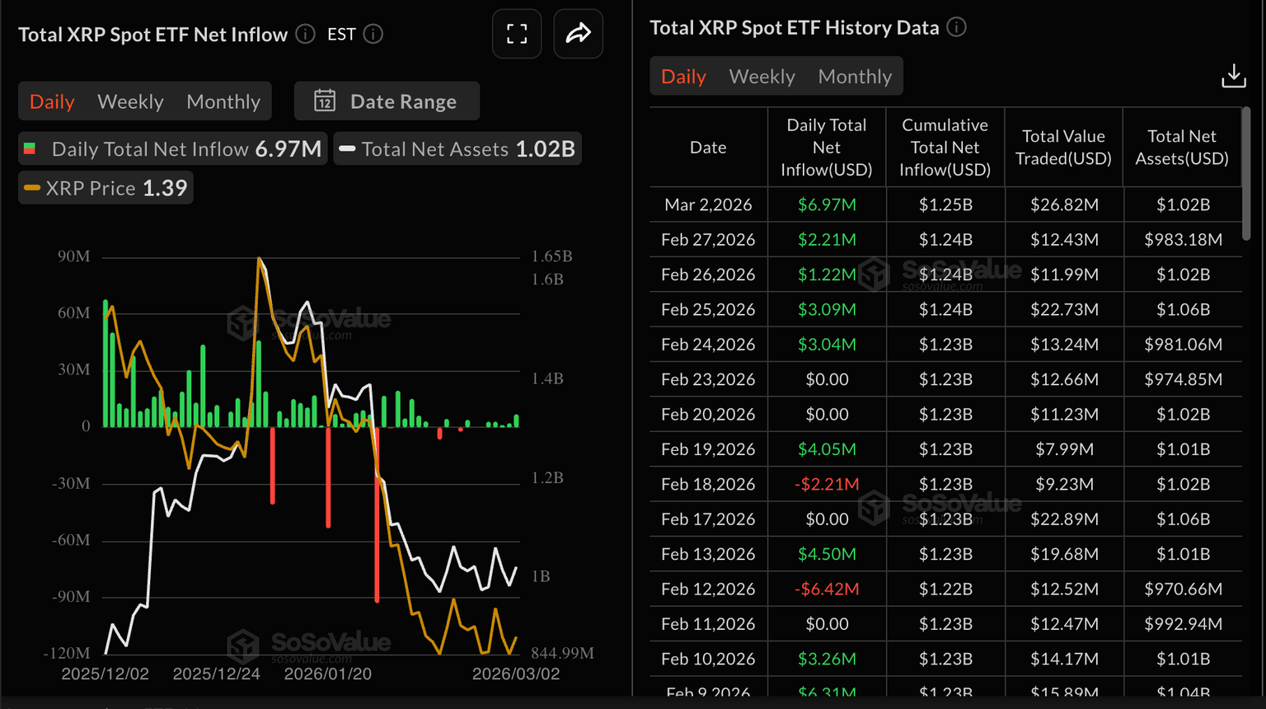Click the fullscreen expand chart icon

(517, 34)
